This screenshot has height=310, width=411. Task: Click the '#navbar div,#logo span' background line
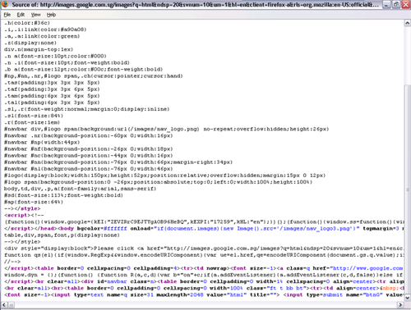tap(167, 129)
